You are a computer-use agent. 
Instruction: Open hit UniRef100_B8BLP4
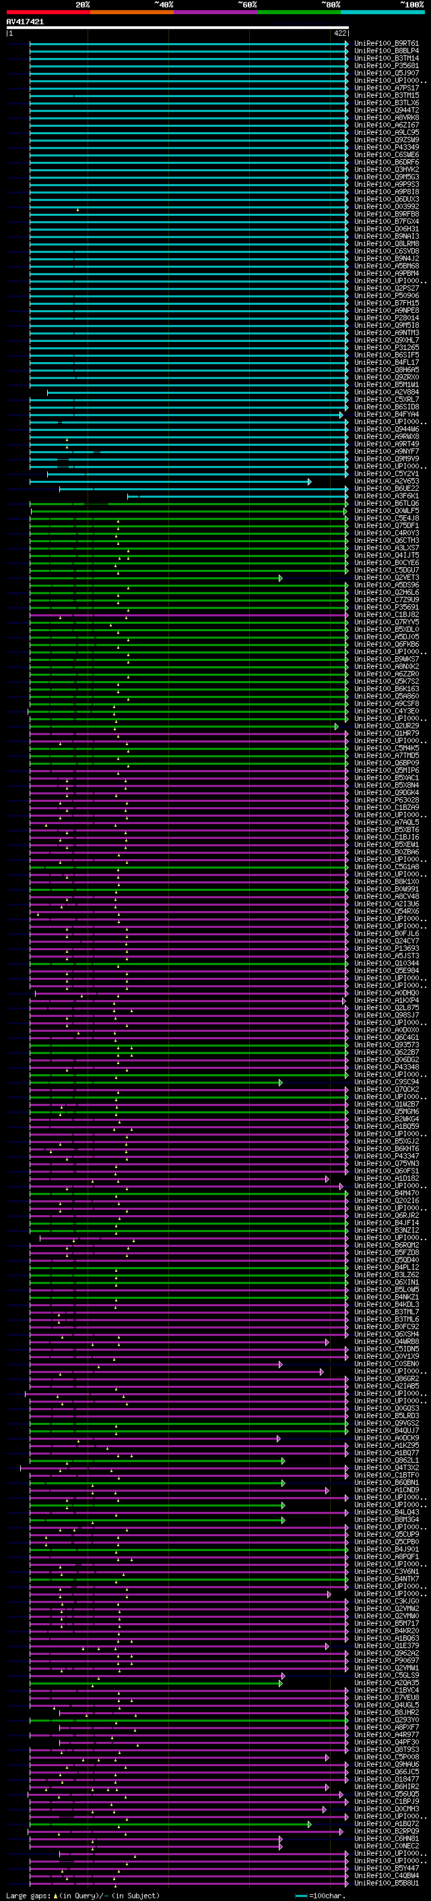click(x=387, y=51)
